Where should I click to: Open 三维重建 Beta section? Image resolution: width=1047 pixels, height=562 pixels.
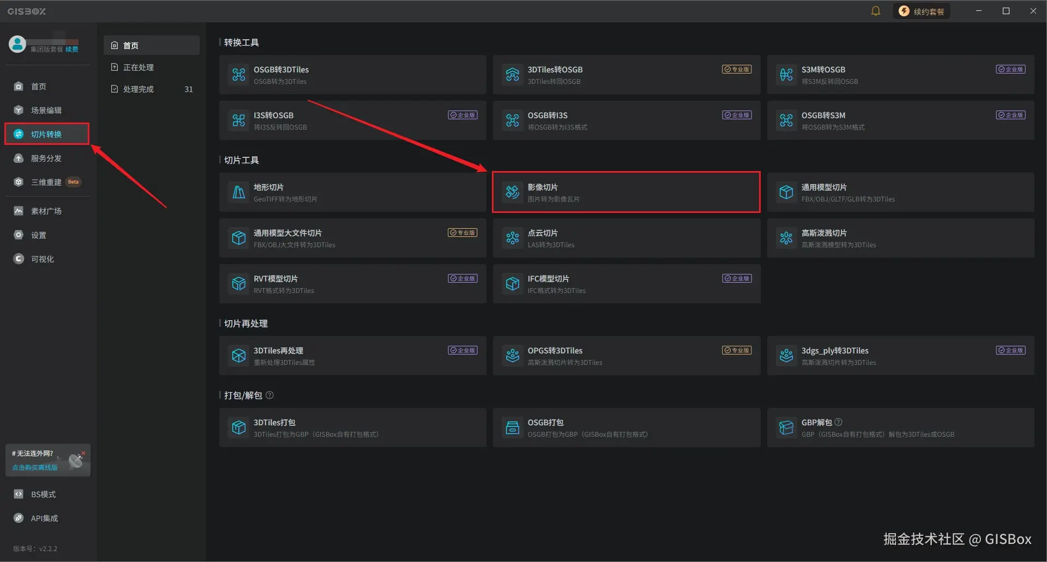click(47, 182)
